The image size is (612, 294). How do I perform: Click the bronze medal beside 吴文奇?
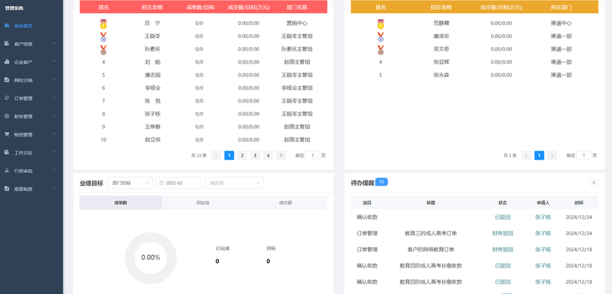(380, 50)
